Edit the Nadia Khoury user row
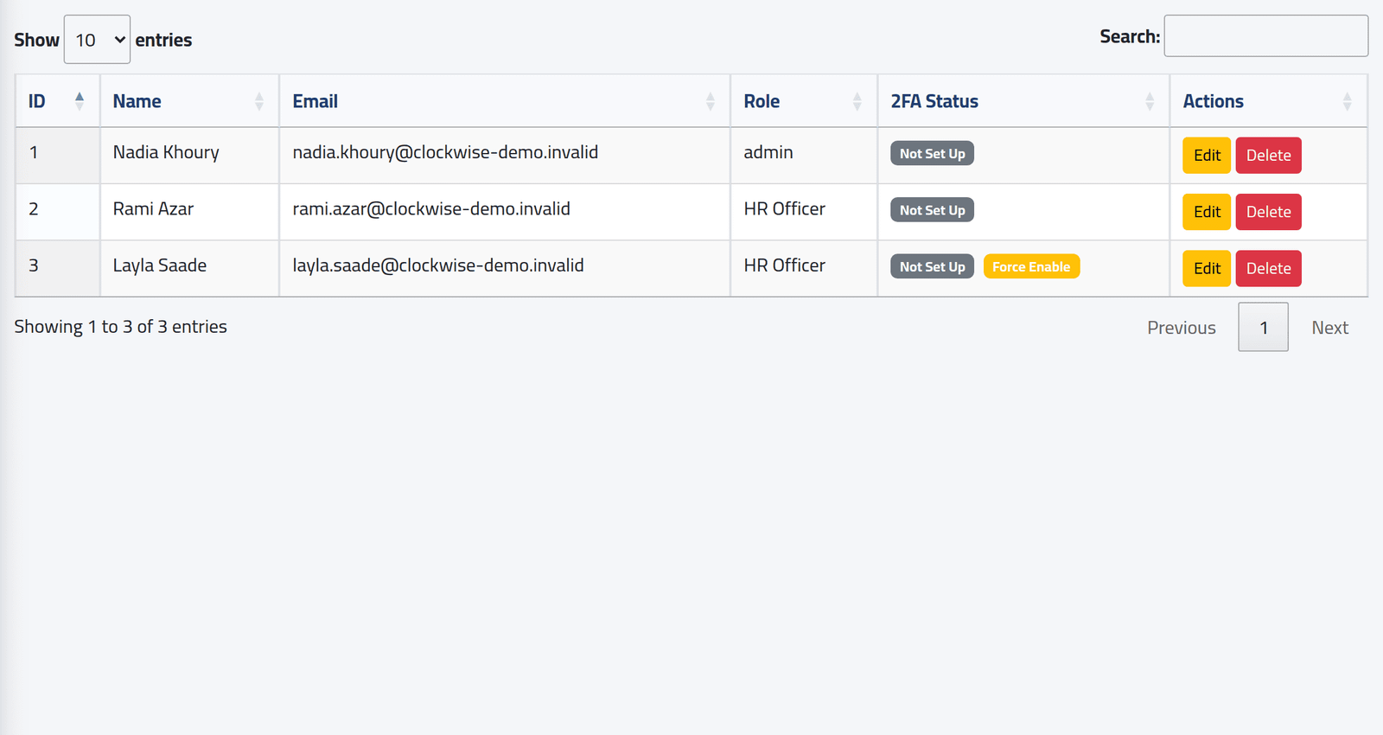The image size is (1383, 735). [x=1207, y=156]
